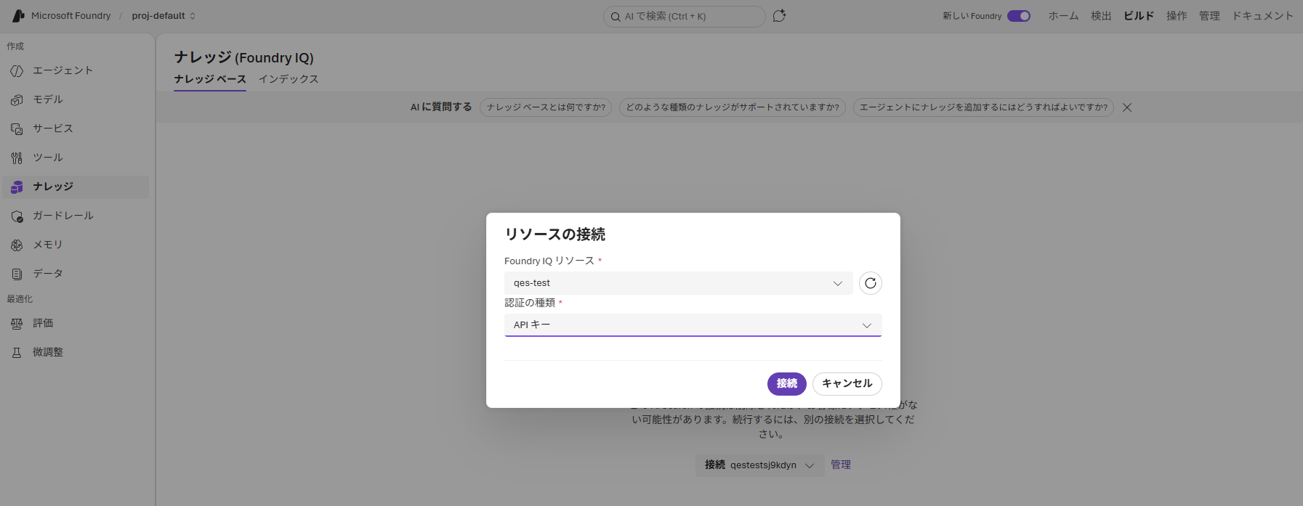The width and height of the screenshot is (1303, 506).
Task: Switch to the インデックス tab
Action: (x=289, y=79)
